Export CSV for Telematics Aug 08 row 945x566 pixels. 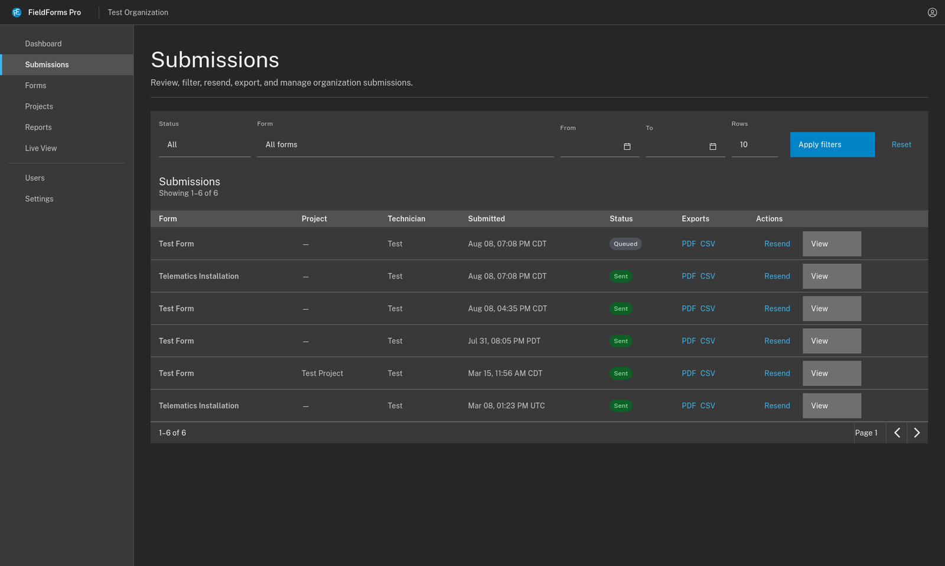click(708, 276)
